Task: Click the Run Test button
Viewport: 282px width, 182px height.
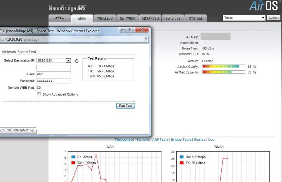Action: coord(125,106)
